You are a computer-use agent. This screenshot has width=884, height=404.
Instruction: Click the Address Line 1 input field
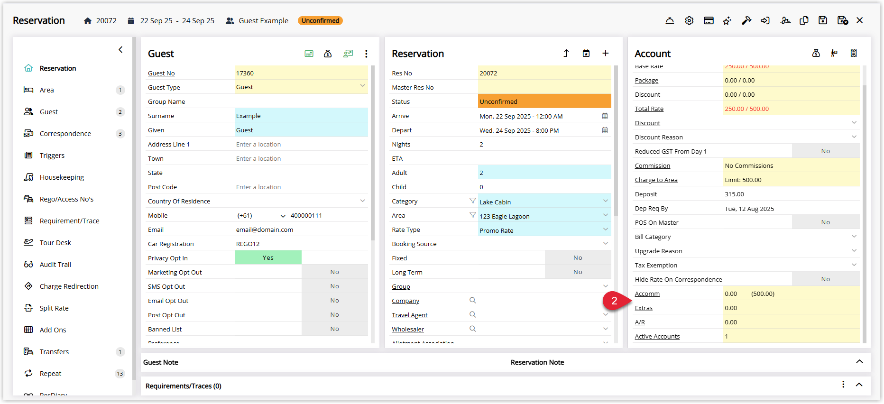pyautogui.click(x=301, y=145)
